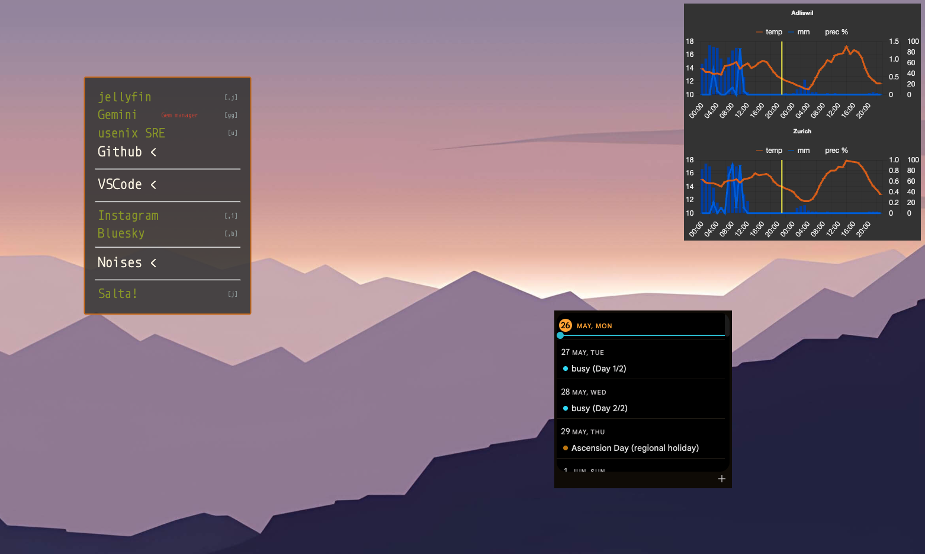The width and height of the screenshot is (925, 554).
Task: Select the Noises menu label
Action: click(x=120, y=262)
